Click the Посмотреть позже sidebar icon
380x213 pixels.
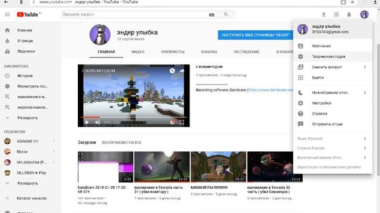point(7,86)
